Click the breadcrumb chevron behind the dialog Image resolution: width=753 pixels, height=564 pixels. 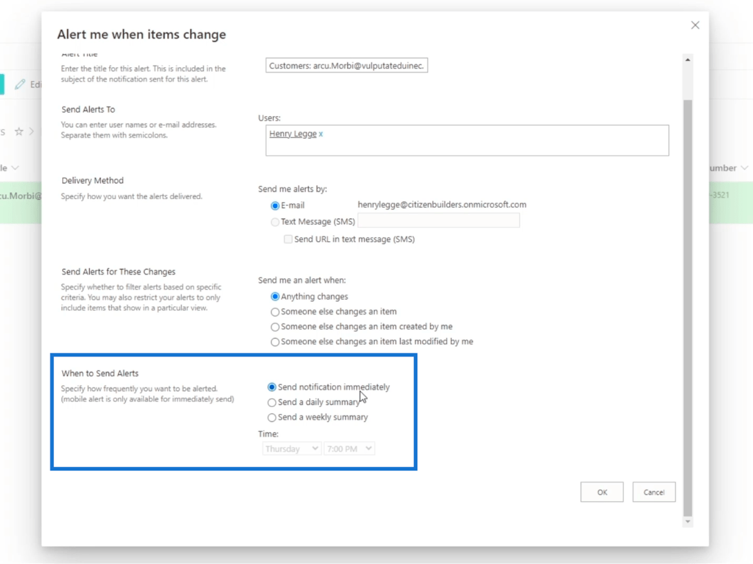tap(31, 131)
